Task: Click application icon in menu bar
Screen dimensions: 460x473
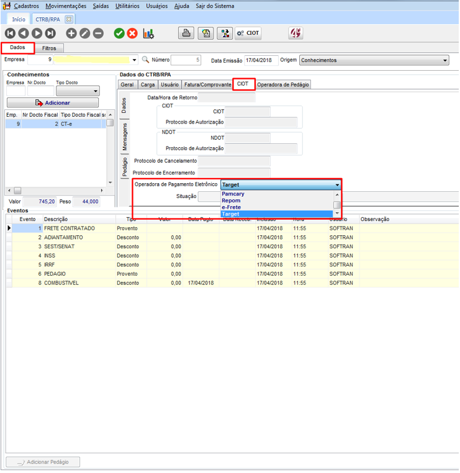Action: coord(6,6)
